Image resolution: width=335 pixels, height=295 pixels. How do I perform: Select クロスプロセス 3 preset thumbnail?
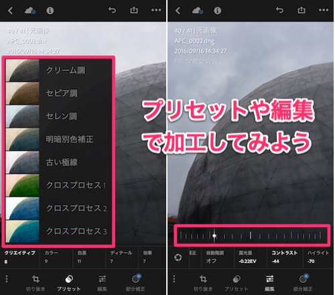point(22,231)
